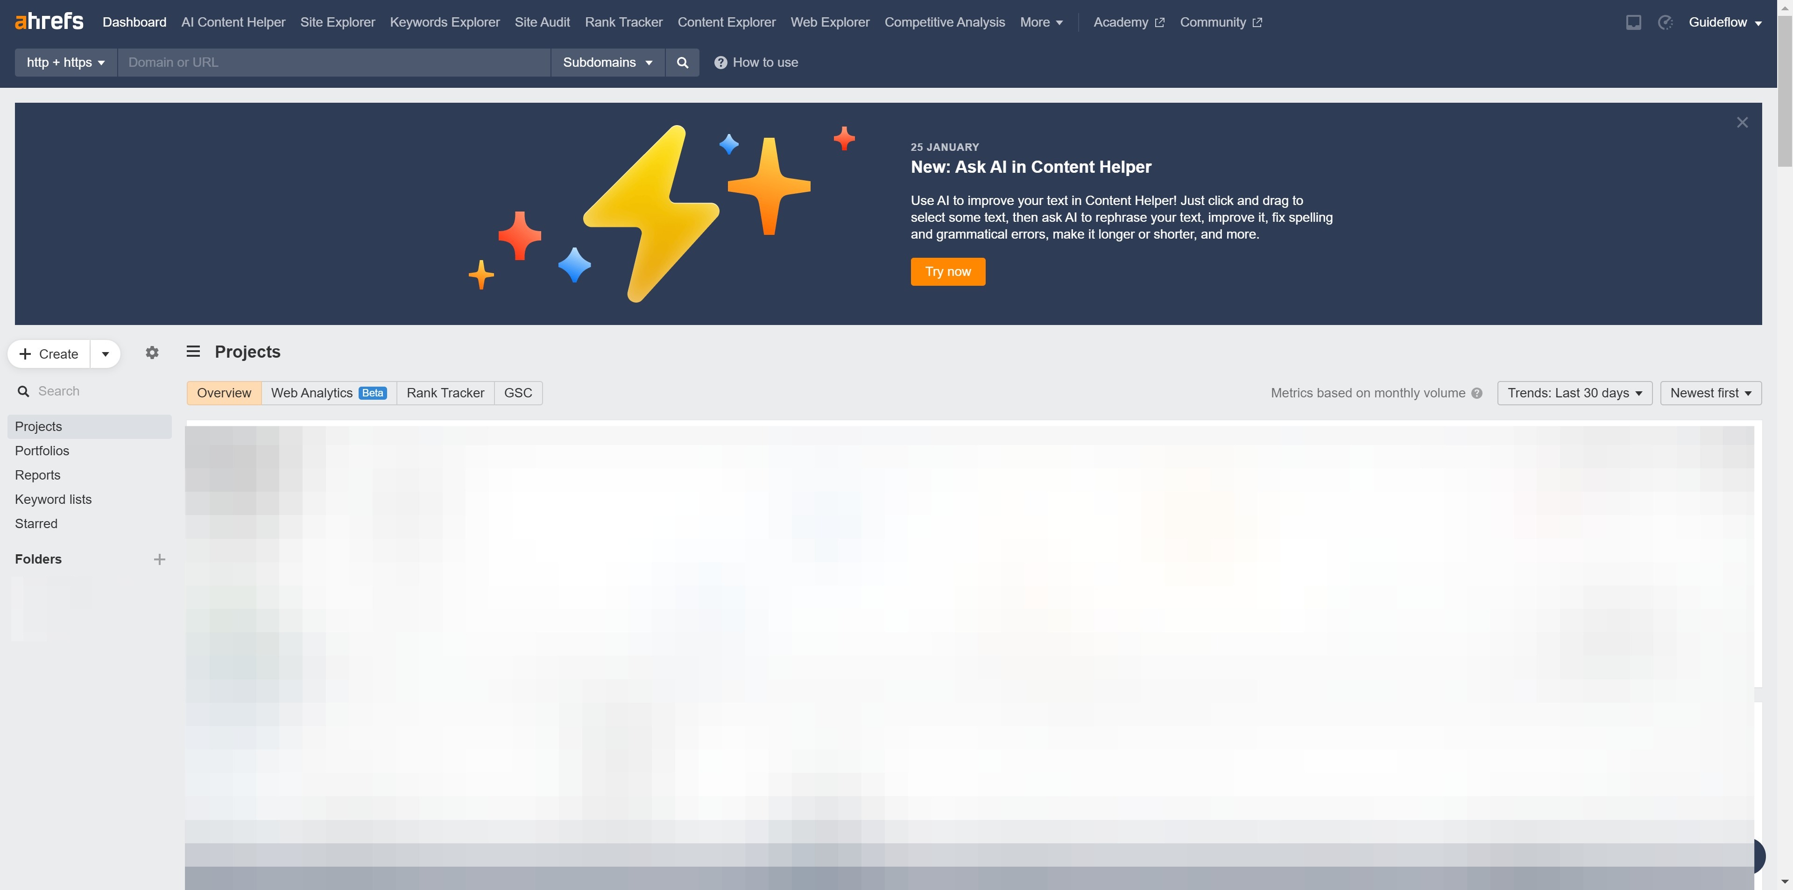Click the search magnifier icon beside Subdomains

click(682, 62)
